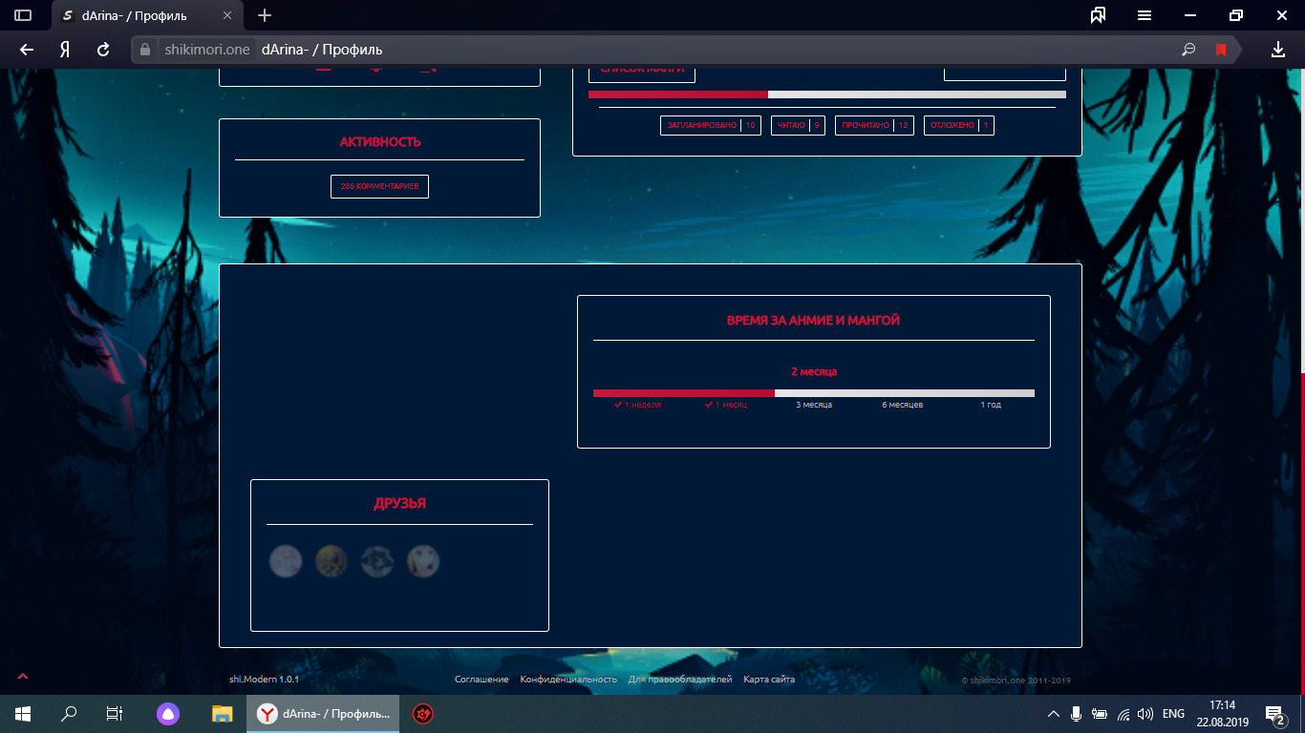The image size is (1305, 733).
Task: Open Alice assistant in the taskbar
Action: click(168, 714)
